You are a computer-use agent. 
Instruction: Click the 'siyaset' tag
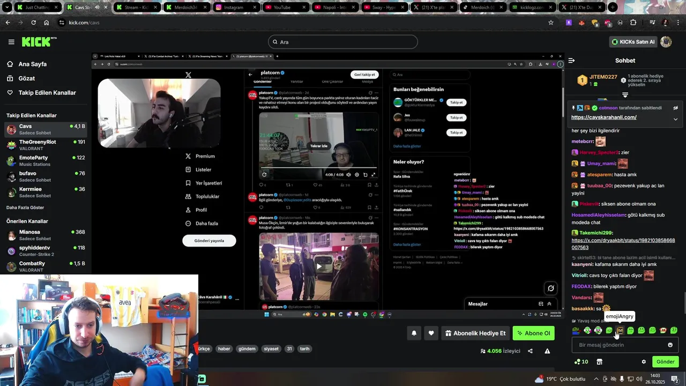coord(271,348)
